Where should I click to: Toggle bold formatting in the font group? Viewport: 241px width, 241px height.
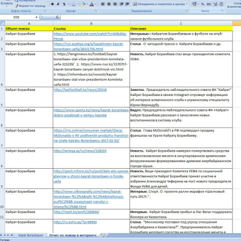pyautogui.click(x=52, y=4)
